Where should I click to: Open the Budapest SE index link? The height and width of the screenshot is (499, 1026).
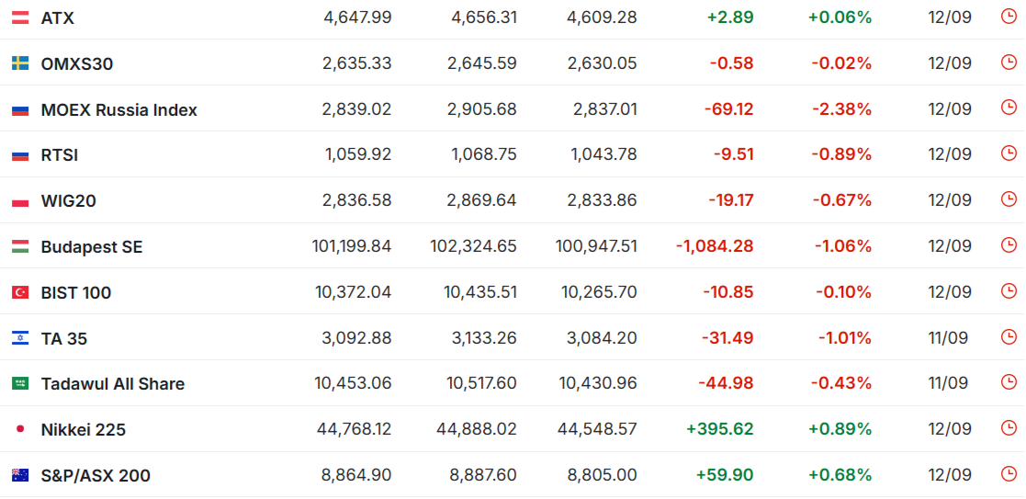pyautogui.click(x=92, y=247)
